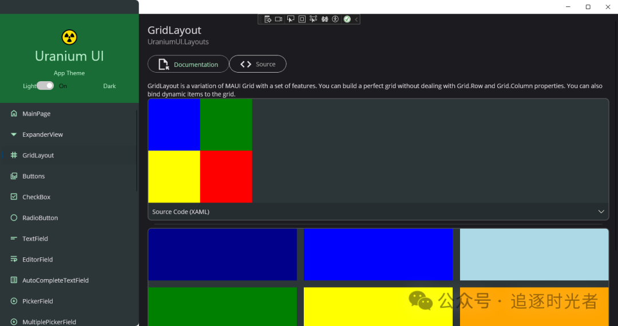Run accessibility scan from debug toolbar

335,19
